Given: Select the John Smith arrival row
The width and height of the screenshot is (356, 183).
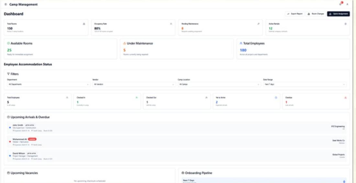Looking at the screenshot, I should pos(177,128).
